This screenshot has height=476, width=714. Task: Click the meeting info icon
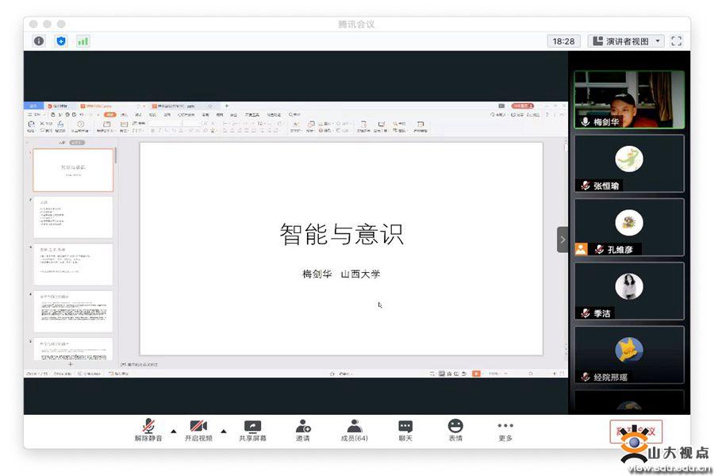coord(39,41)
